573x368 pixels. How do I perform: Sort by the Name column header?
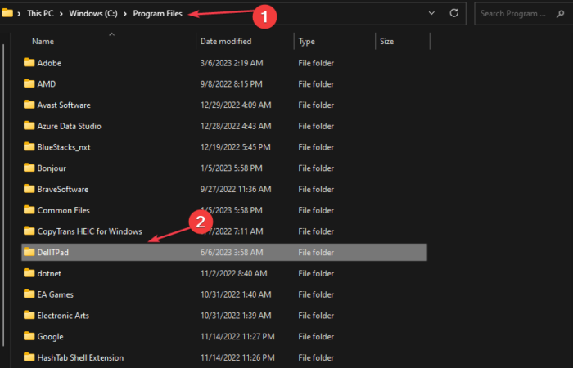[x=43, y=41]
